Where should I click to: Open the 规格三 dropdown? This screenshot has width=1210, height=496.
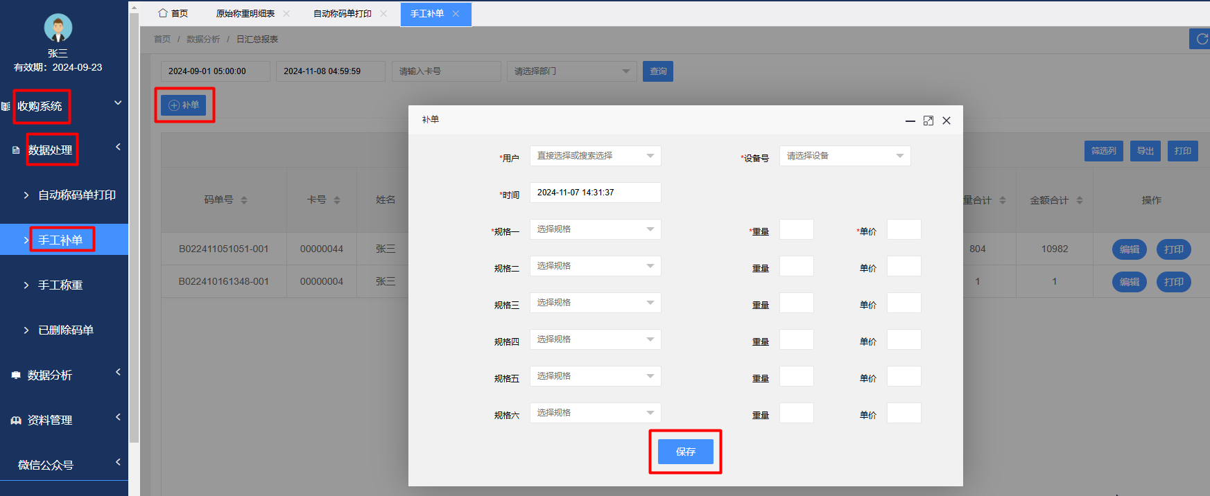click(595, 303)
